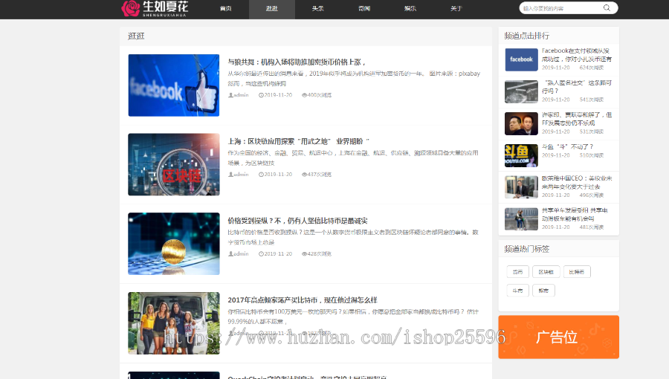Open the 关于 nav item
This screenshot has height=379, width=669.
456,8
